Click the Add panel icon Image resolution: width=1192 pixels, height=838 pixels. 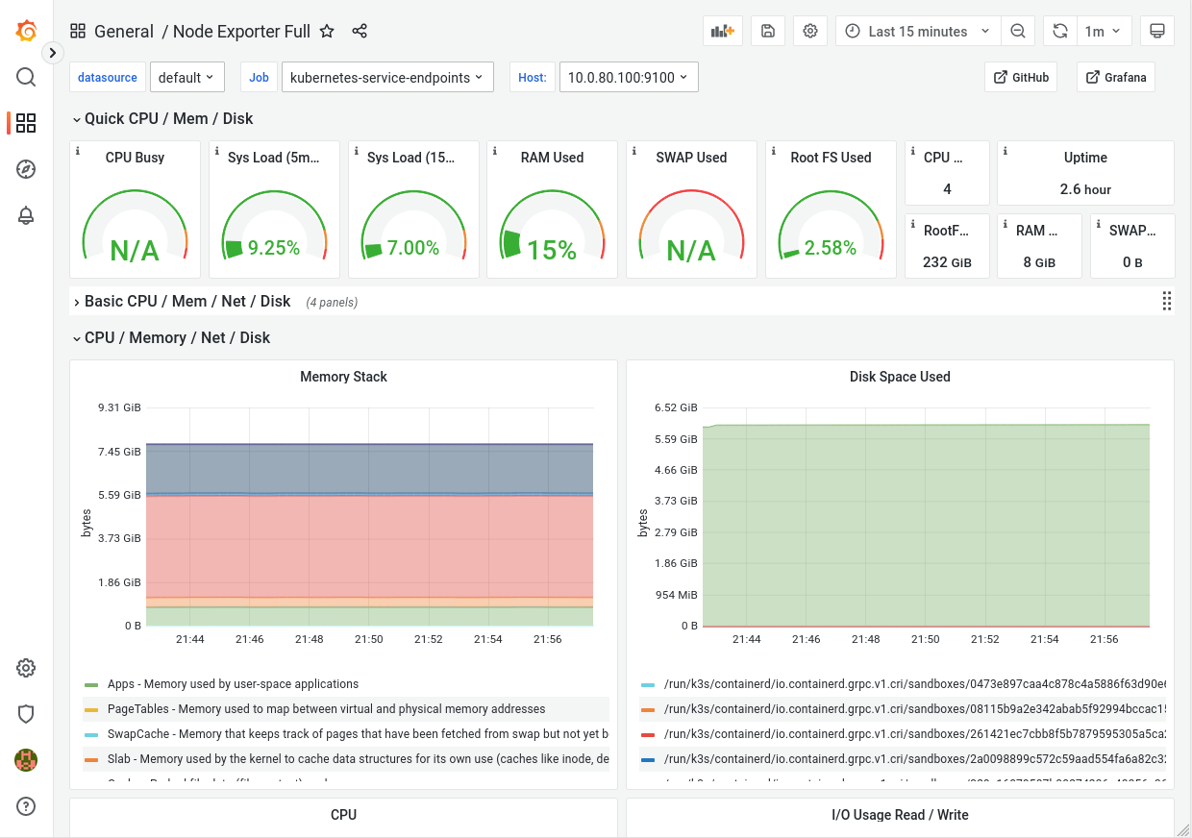pyautogui.click(x=722, y=31)
